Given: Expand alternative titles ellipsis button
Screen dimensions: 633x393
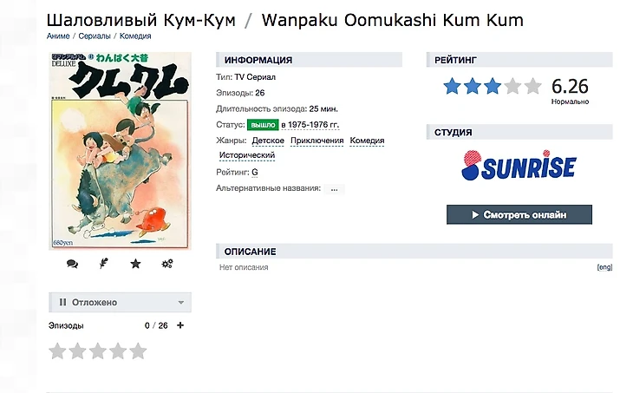Looking at the screenshot, I should point(334,189).
